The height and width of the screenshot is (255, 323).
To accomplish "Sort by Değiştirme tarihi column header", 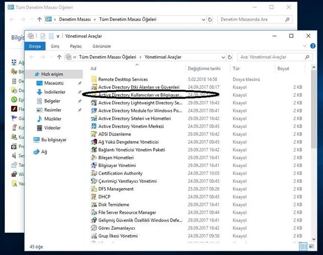I will tap(208, 68).
